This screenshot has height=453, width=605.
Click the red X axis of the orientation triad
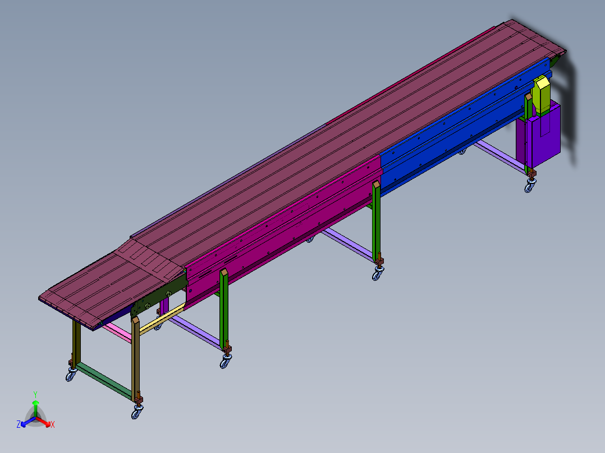click(x=44, y=422)
